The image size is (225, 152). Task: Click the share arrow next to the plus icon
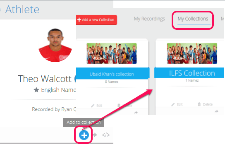[x=95, y=135]
